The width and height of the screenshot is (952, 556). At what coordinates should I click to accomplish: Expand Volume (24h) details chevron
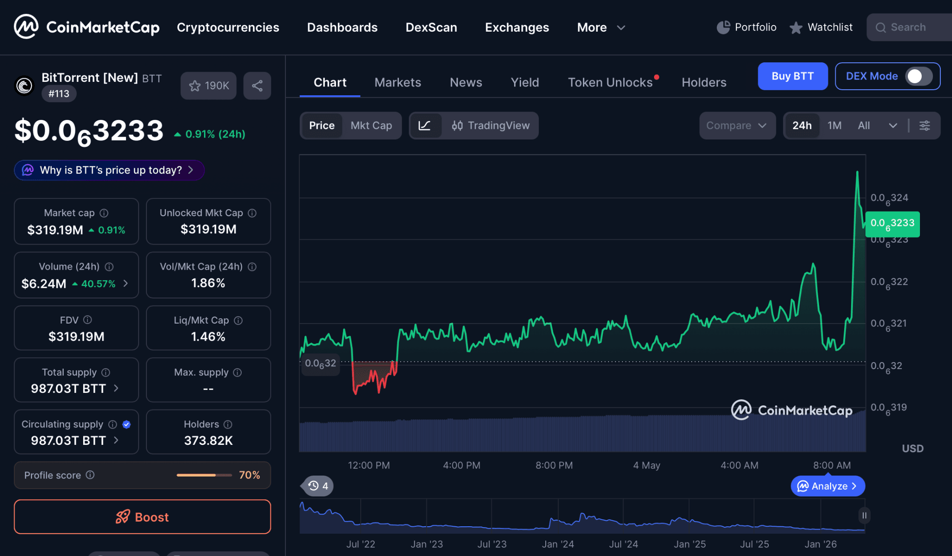126,284
